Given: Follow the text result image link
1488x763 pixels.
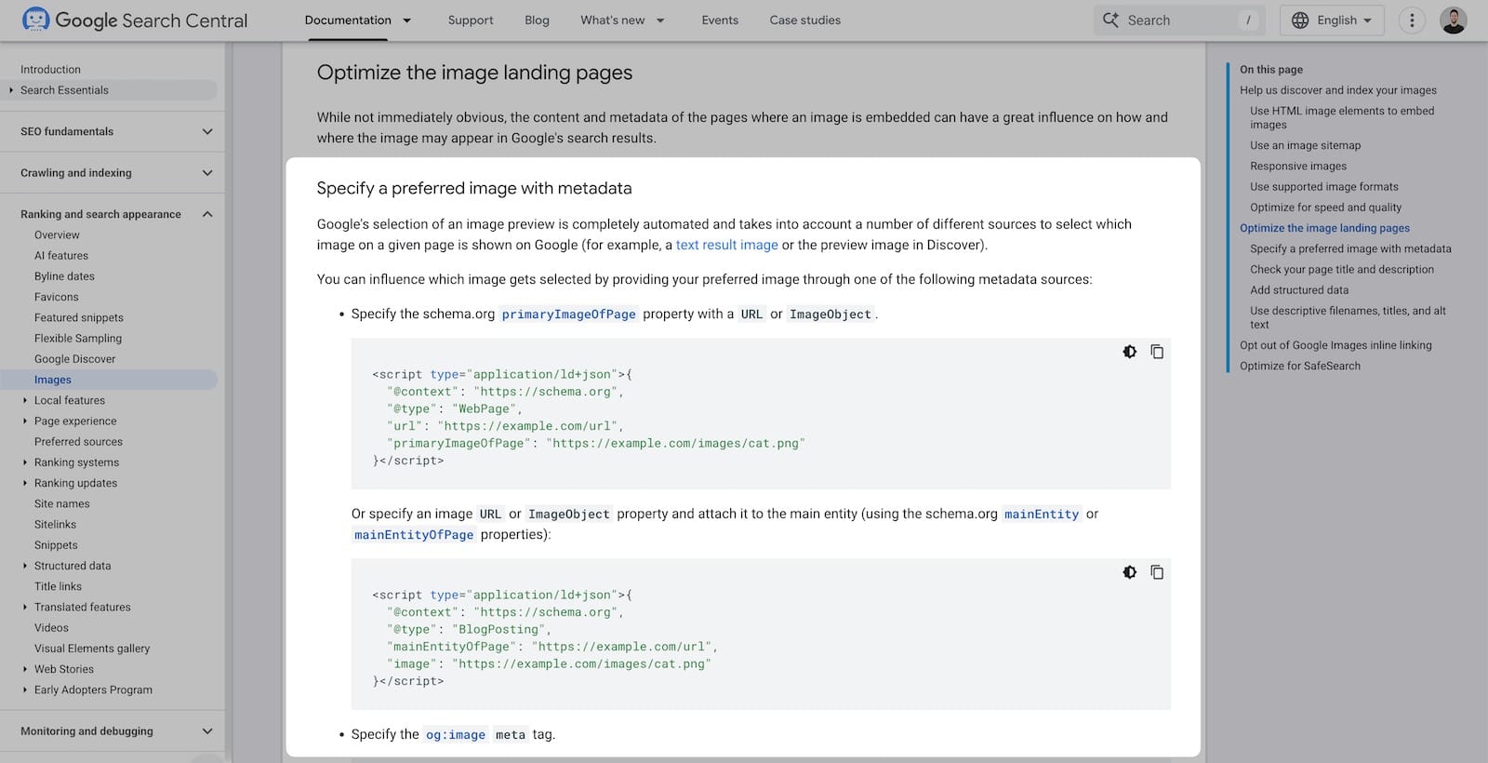Looking at the screenshot, I should [x=726, y=245].
